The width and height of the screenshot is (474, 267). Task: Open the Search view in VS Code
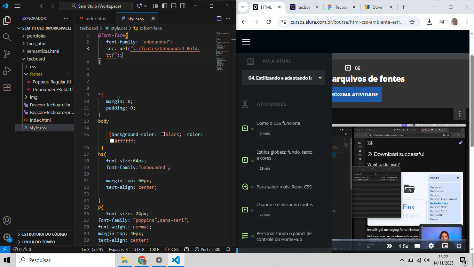coord(7,37)
